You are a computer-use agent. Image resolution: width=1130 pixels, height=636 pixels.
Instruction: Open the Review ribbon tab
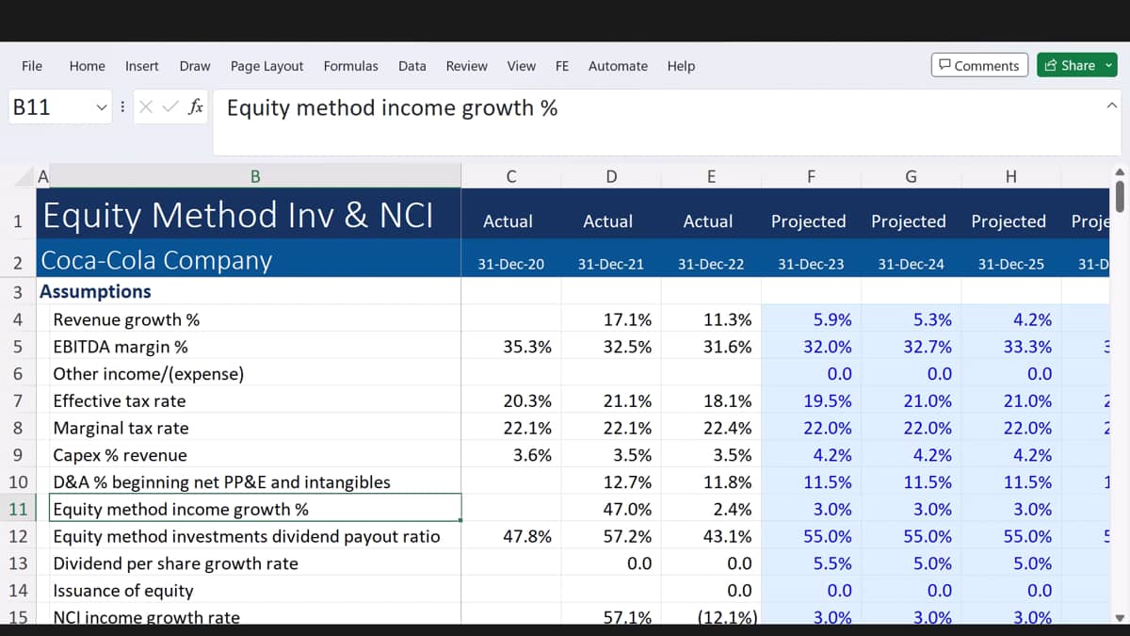pyautogui.click(x=466, y=66)
